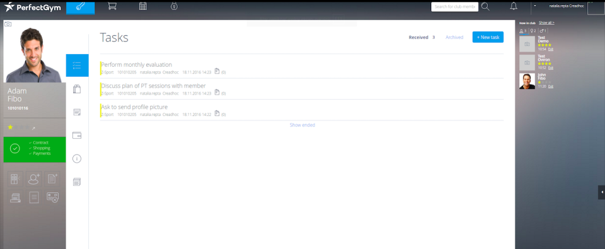The width and height of the screenshot is (605, 249).
Task: Click the Search for club member field
Action: tap(454, 6)
